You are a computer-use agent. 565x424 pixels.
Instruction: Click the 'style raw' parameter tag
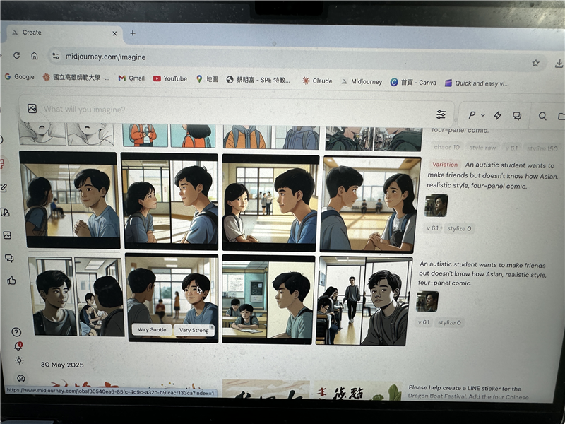click(x=482, y=148)
